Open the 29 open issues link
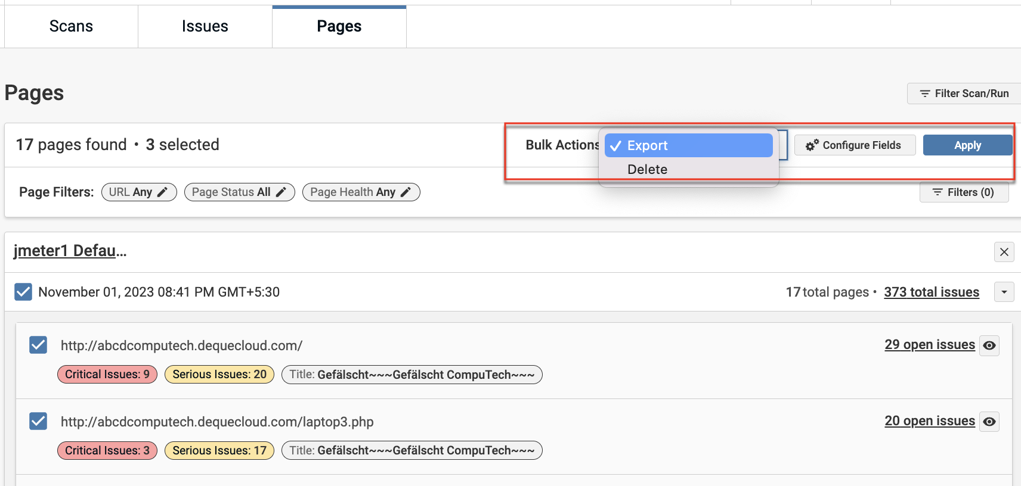The height and width of the screenshot is (486, 1021). coord(929,345)
